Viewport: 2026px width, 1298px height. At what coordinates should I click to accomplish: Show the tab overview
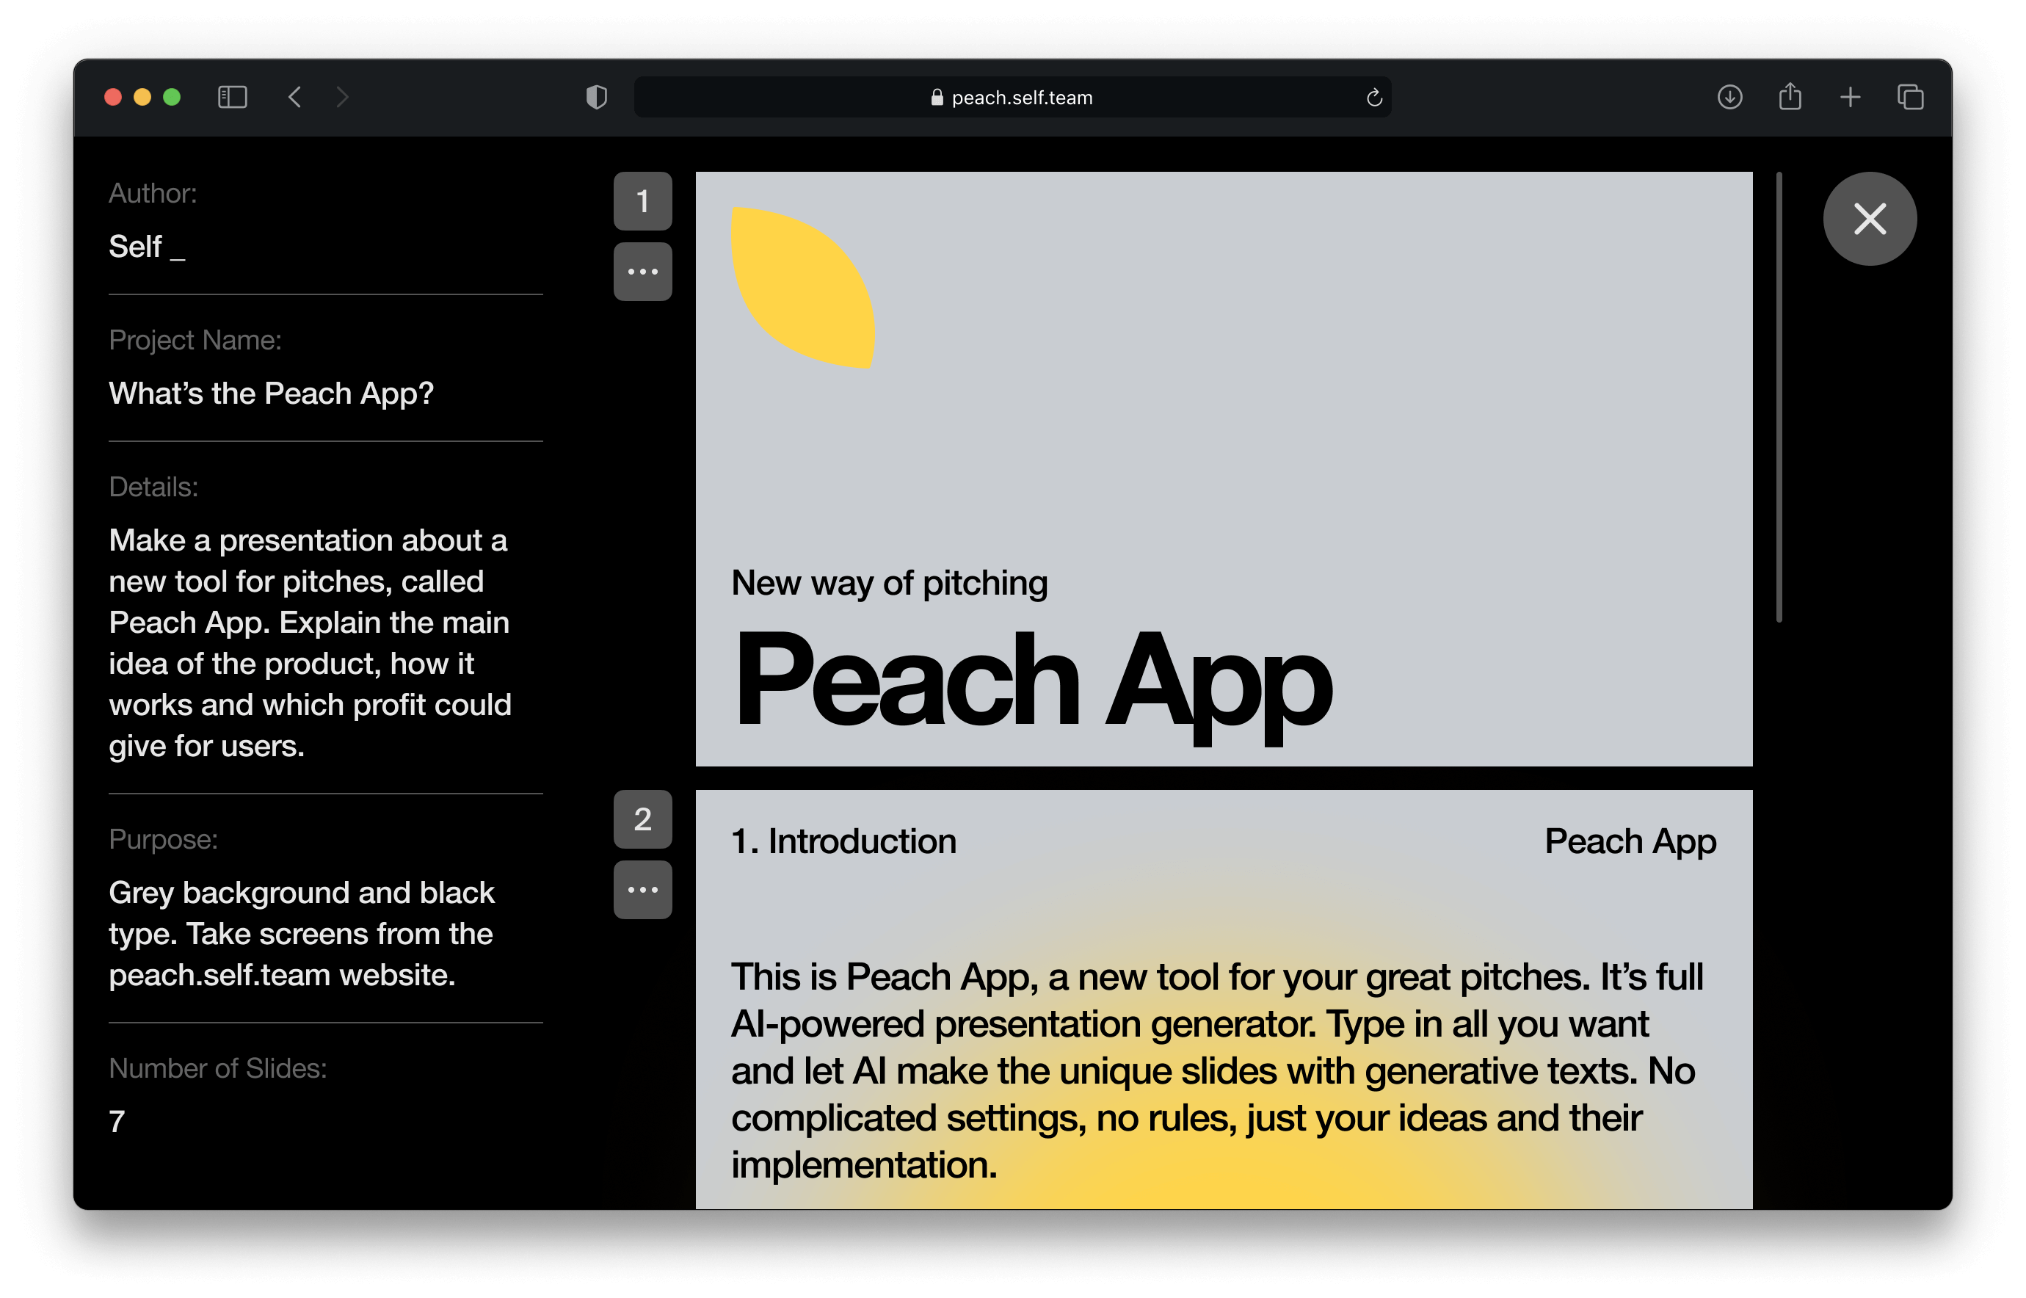(1910, 97)
